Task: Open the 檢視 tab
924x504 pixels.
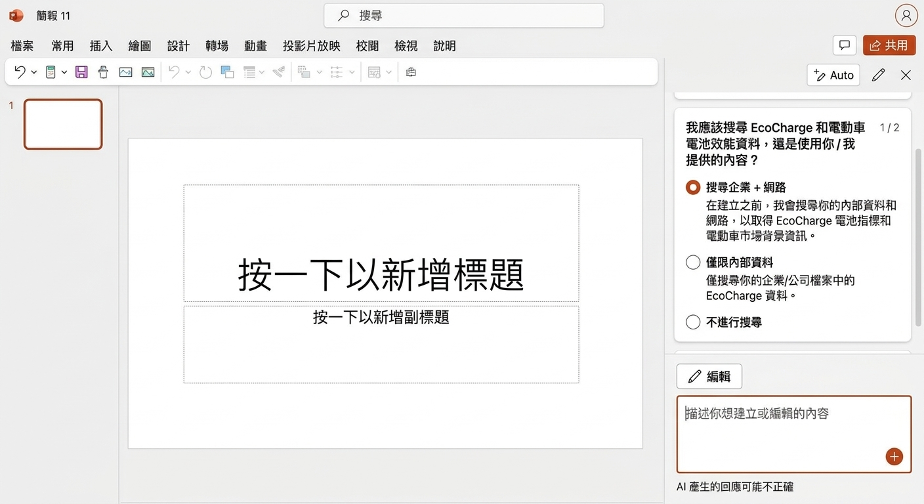Action: click(406, 46)
